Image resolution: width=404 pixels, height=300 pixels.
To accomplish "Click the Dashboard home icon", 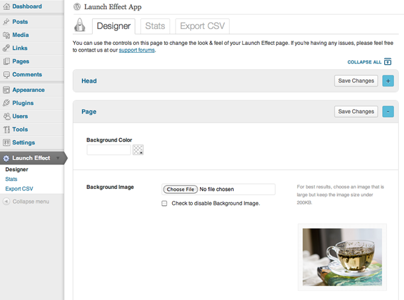I will pyautogui.click(x=7, y=7).
